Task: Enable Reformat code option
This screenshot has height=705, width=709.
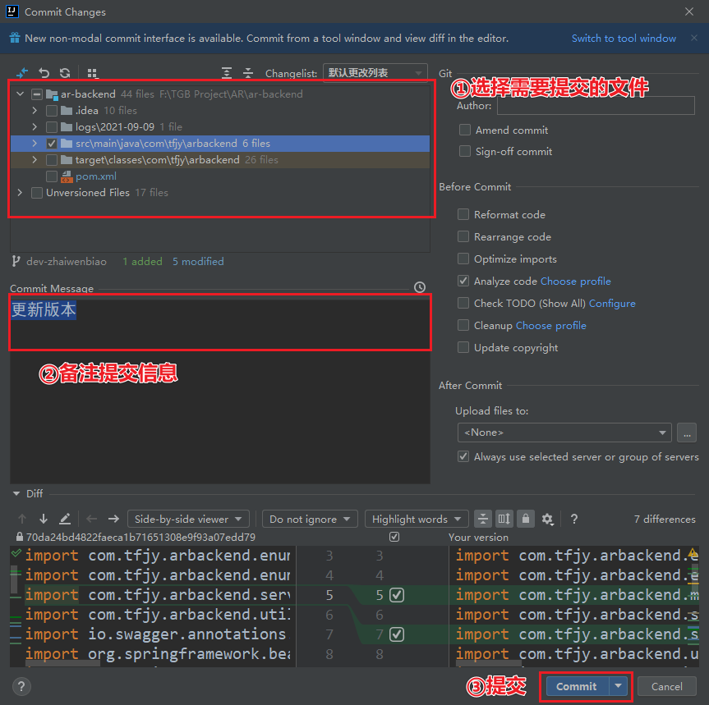Action: (x=463, y=214)
